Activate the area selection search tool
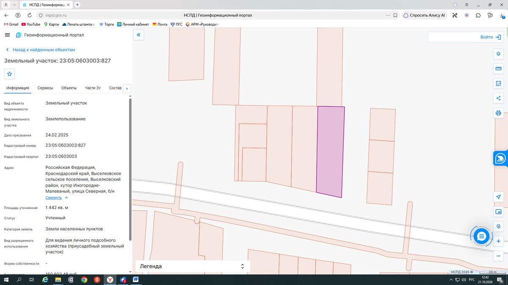The image size is (508, 285). click(x=498, y=84)
